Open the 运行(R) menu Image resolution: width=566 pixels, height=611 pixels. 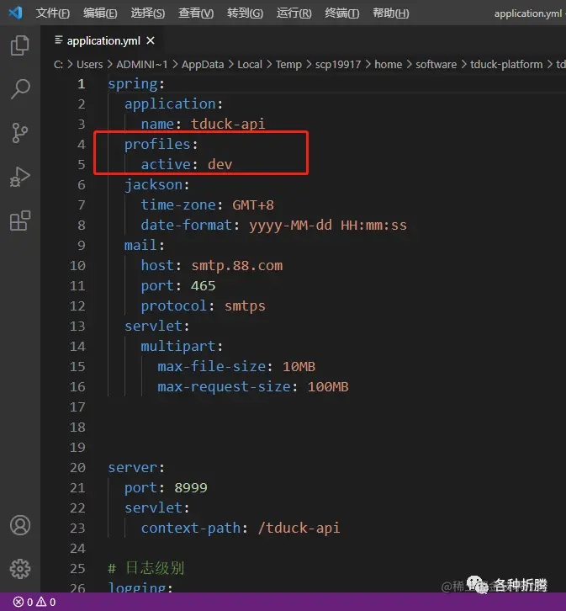coord(294,13)
